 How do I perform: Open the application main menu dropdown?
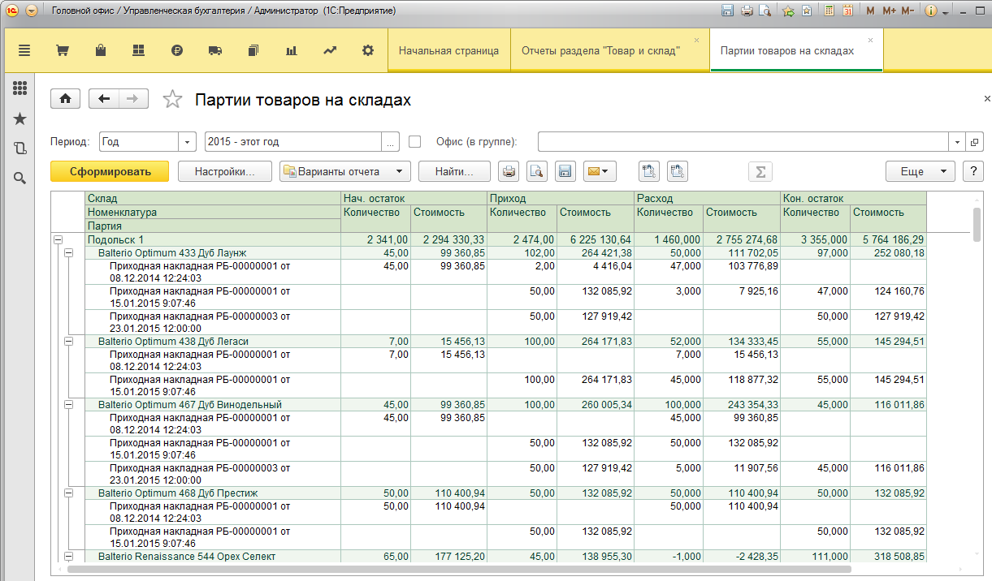31,11
